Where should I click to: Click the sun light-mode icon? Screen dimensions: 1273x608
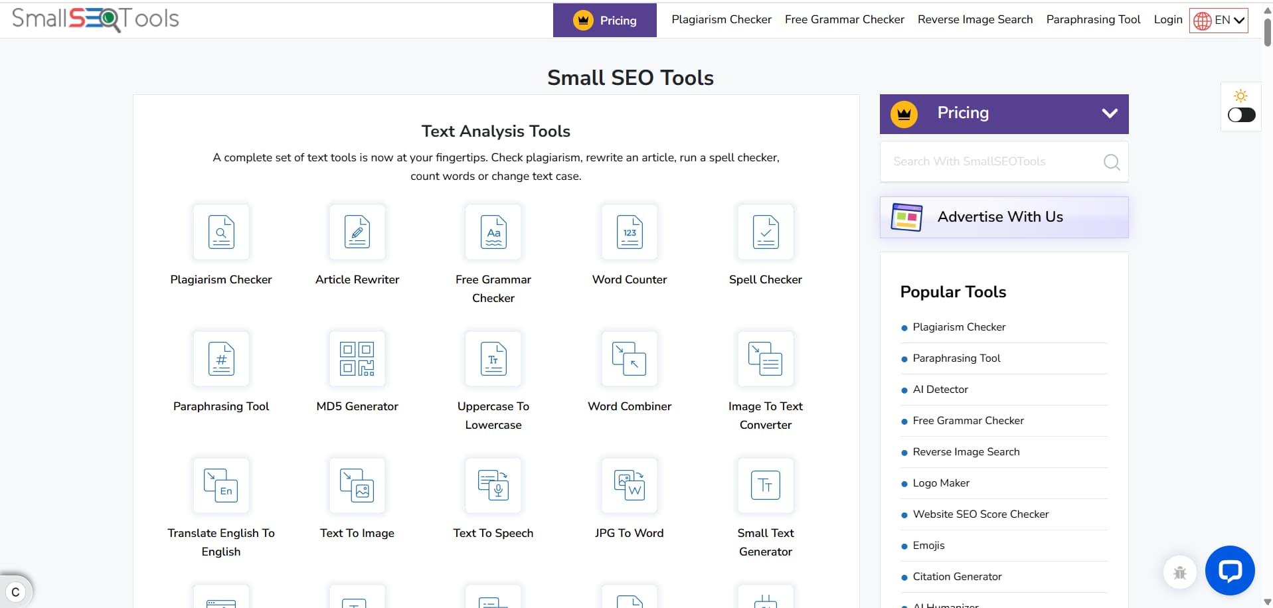pos(1240,96)
